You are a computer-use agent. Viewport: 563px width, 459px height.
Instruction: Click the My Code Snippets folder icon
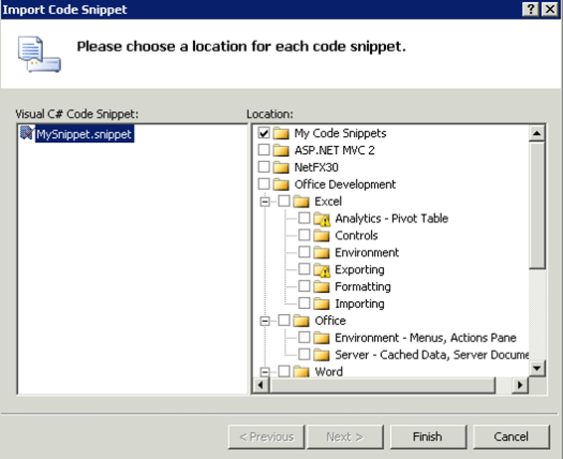coord(281,133)
